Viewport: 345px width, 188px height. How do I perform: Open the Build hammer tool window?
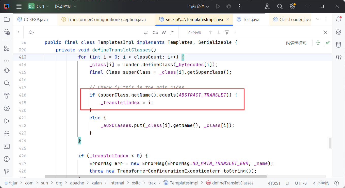point(7,96)
